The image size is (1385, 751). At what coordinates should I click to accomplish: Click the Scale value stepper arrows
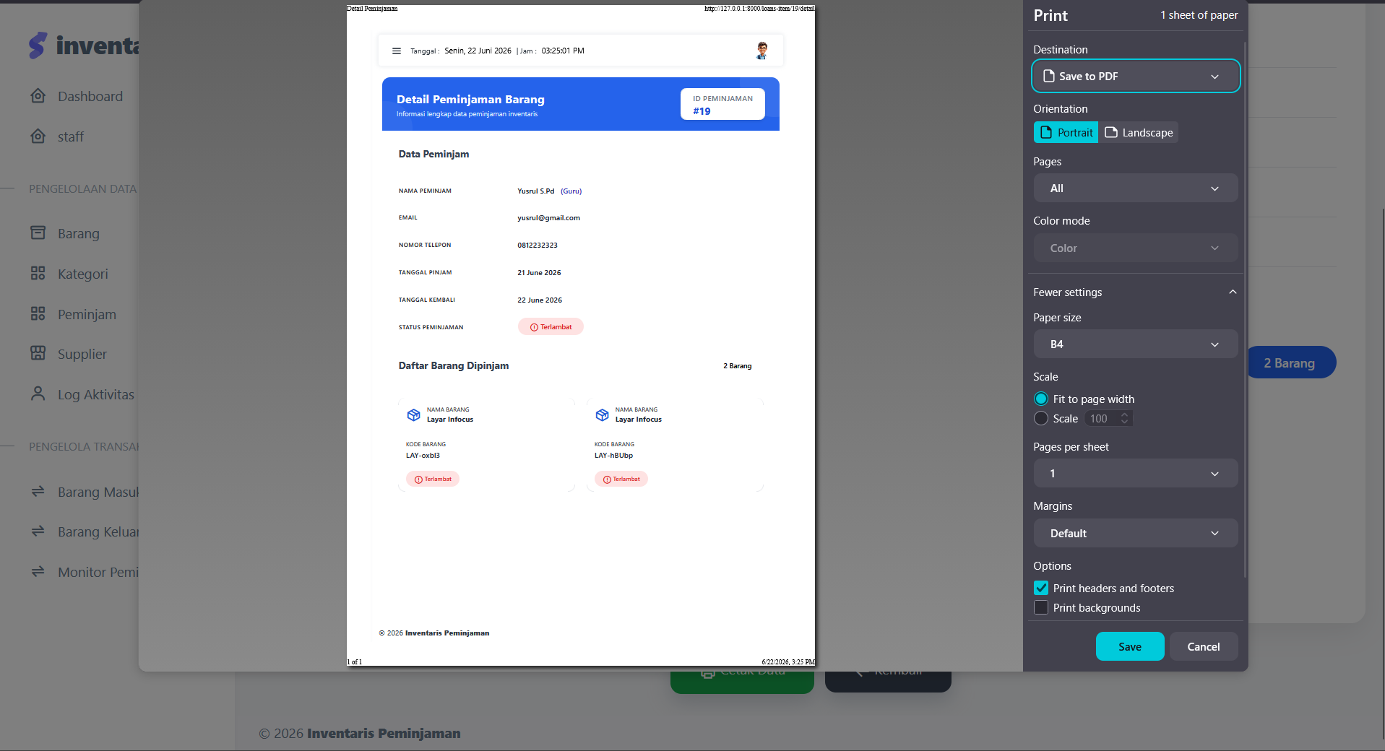(1124, 418)
